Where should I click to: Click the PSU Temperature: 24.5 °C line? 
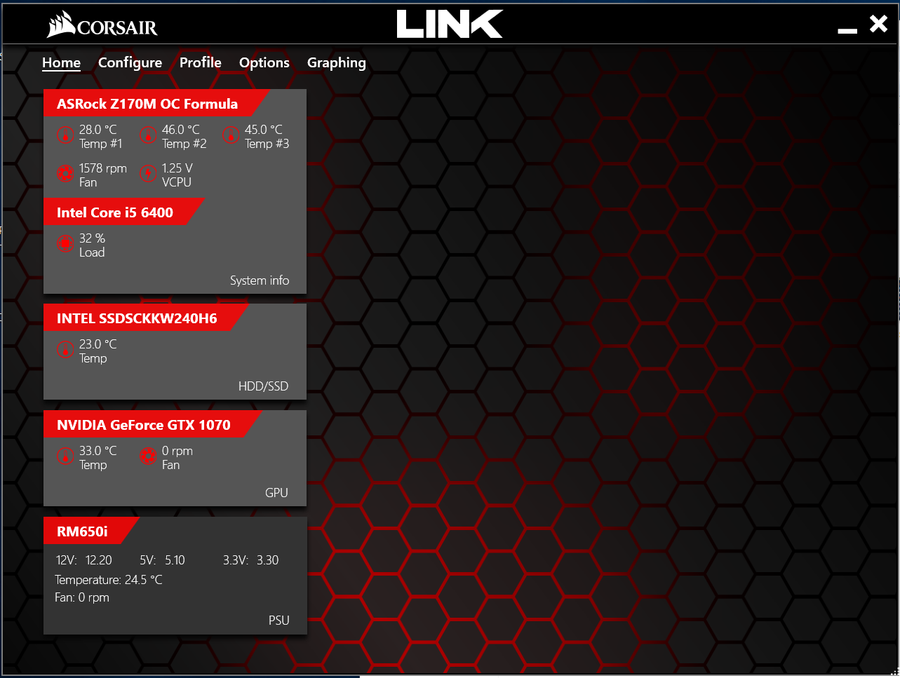click(108, 579)
